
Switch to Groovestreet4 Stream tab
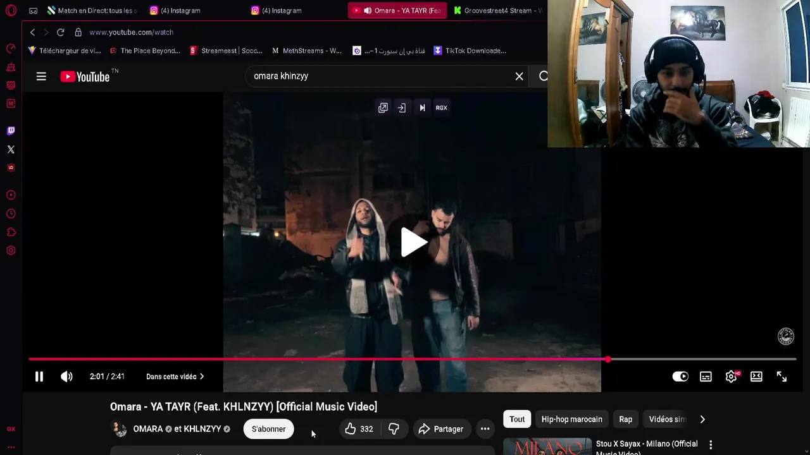(499, 11)
